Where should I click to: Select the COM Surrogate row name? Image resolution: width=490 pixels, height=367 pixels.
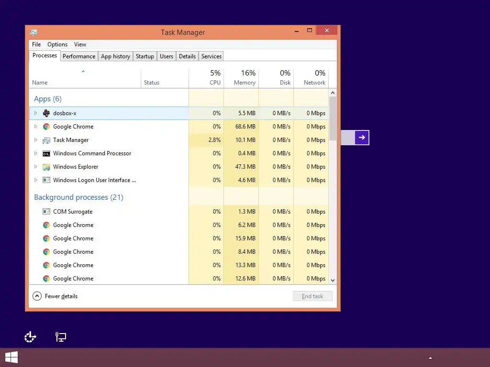[x=73, y=212]
